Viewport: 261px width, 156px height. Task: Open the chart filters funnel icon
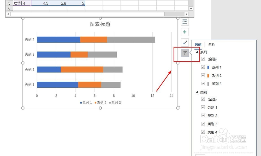tap(185, 53)
